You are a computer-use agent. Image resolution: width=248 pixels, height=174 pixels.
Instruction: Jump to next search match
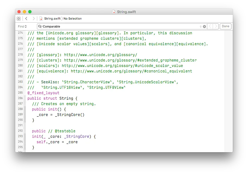pos(216,26)
